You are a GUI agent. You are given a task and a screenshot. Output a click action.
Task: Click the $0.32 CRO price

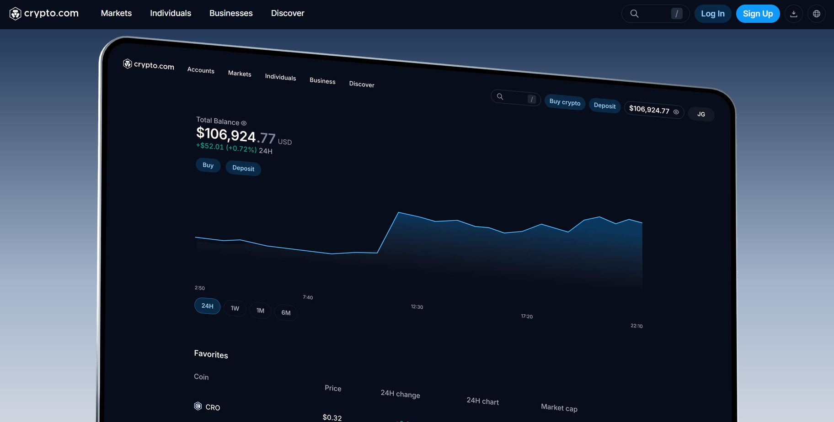(x=332, y=417)
